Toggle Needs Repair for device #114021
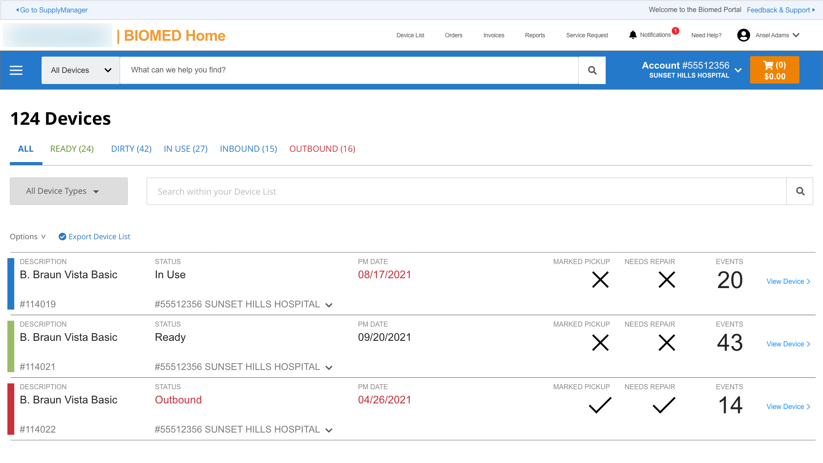Screen dimensions: 823x463 coord(667,343)
